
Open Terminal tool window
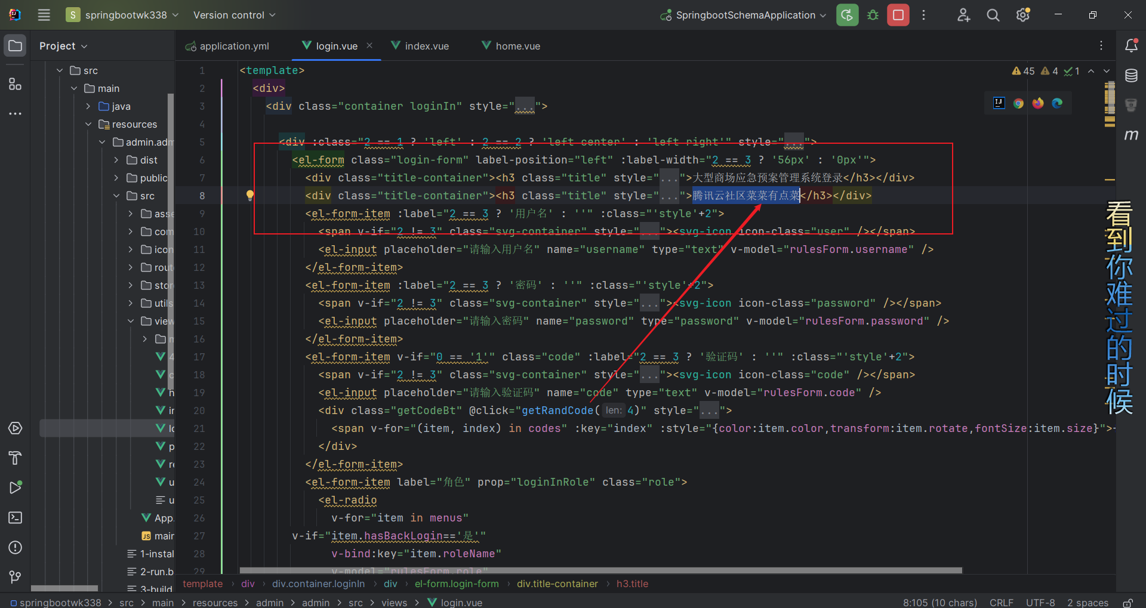(x=16, y=517)
